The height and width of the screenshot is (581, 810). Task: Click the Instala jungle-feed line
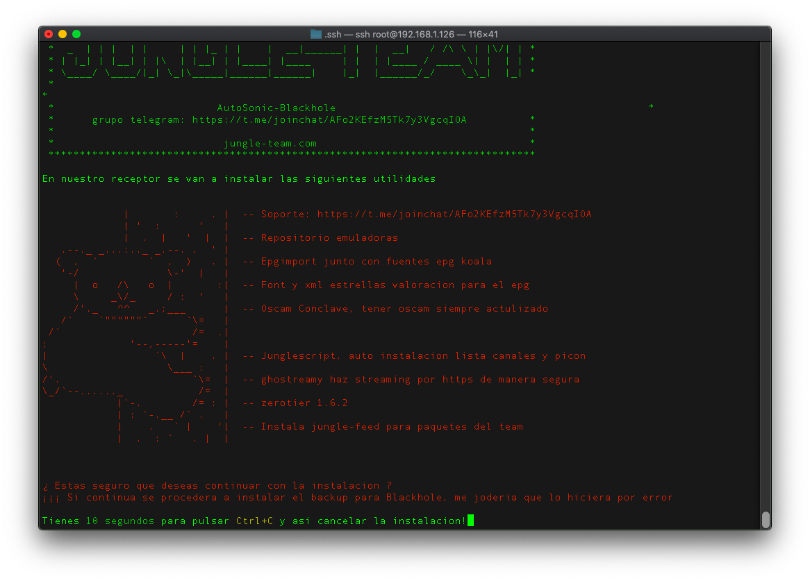(392, 427)
